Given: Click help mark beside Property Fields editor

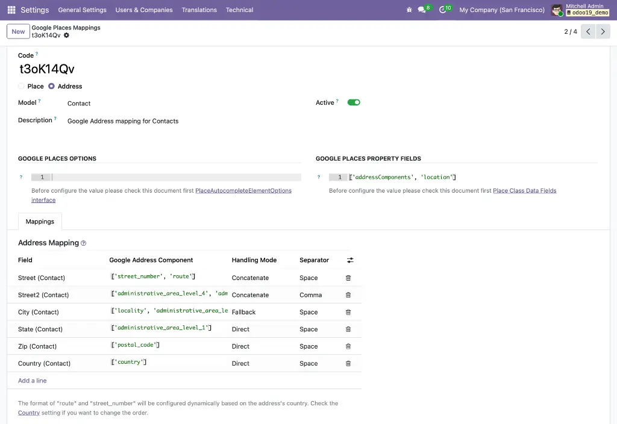Looking at the screenshot, I should (319, 178).
